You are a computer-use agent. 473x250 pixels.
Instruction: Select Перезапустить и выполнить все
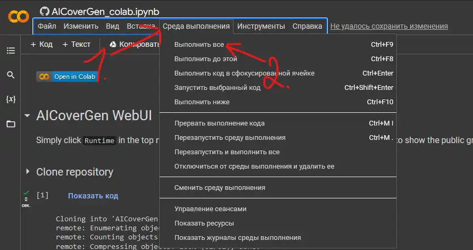point(278,152)
